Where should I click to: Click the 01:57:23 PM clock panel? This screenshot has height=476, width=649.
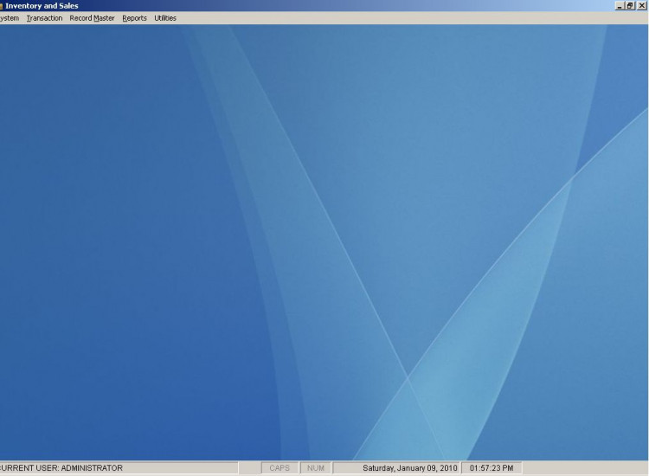point(492,468)
